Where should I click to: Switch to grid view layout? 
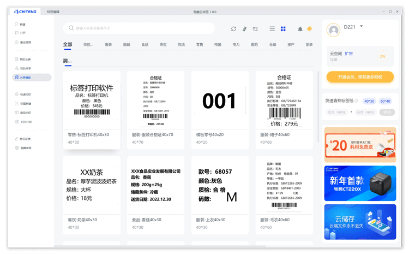click(x=283, y=28)
